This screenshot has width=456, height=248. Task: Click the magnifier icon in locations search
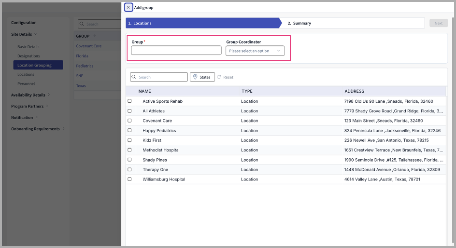pyautogui.click(x=134, y=77)
